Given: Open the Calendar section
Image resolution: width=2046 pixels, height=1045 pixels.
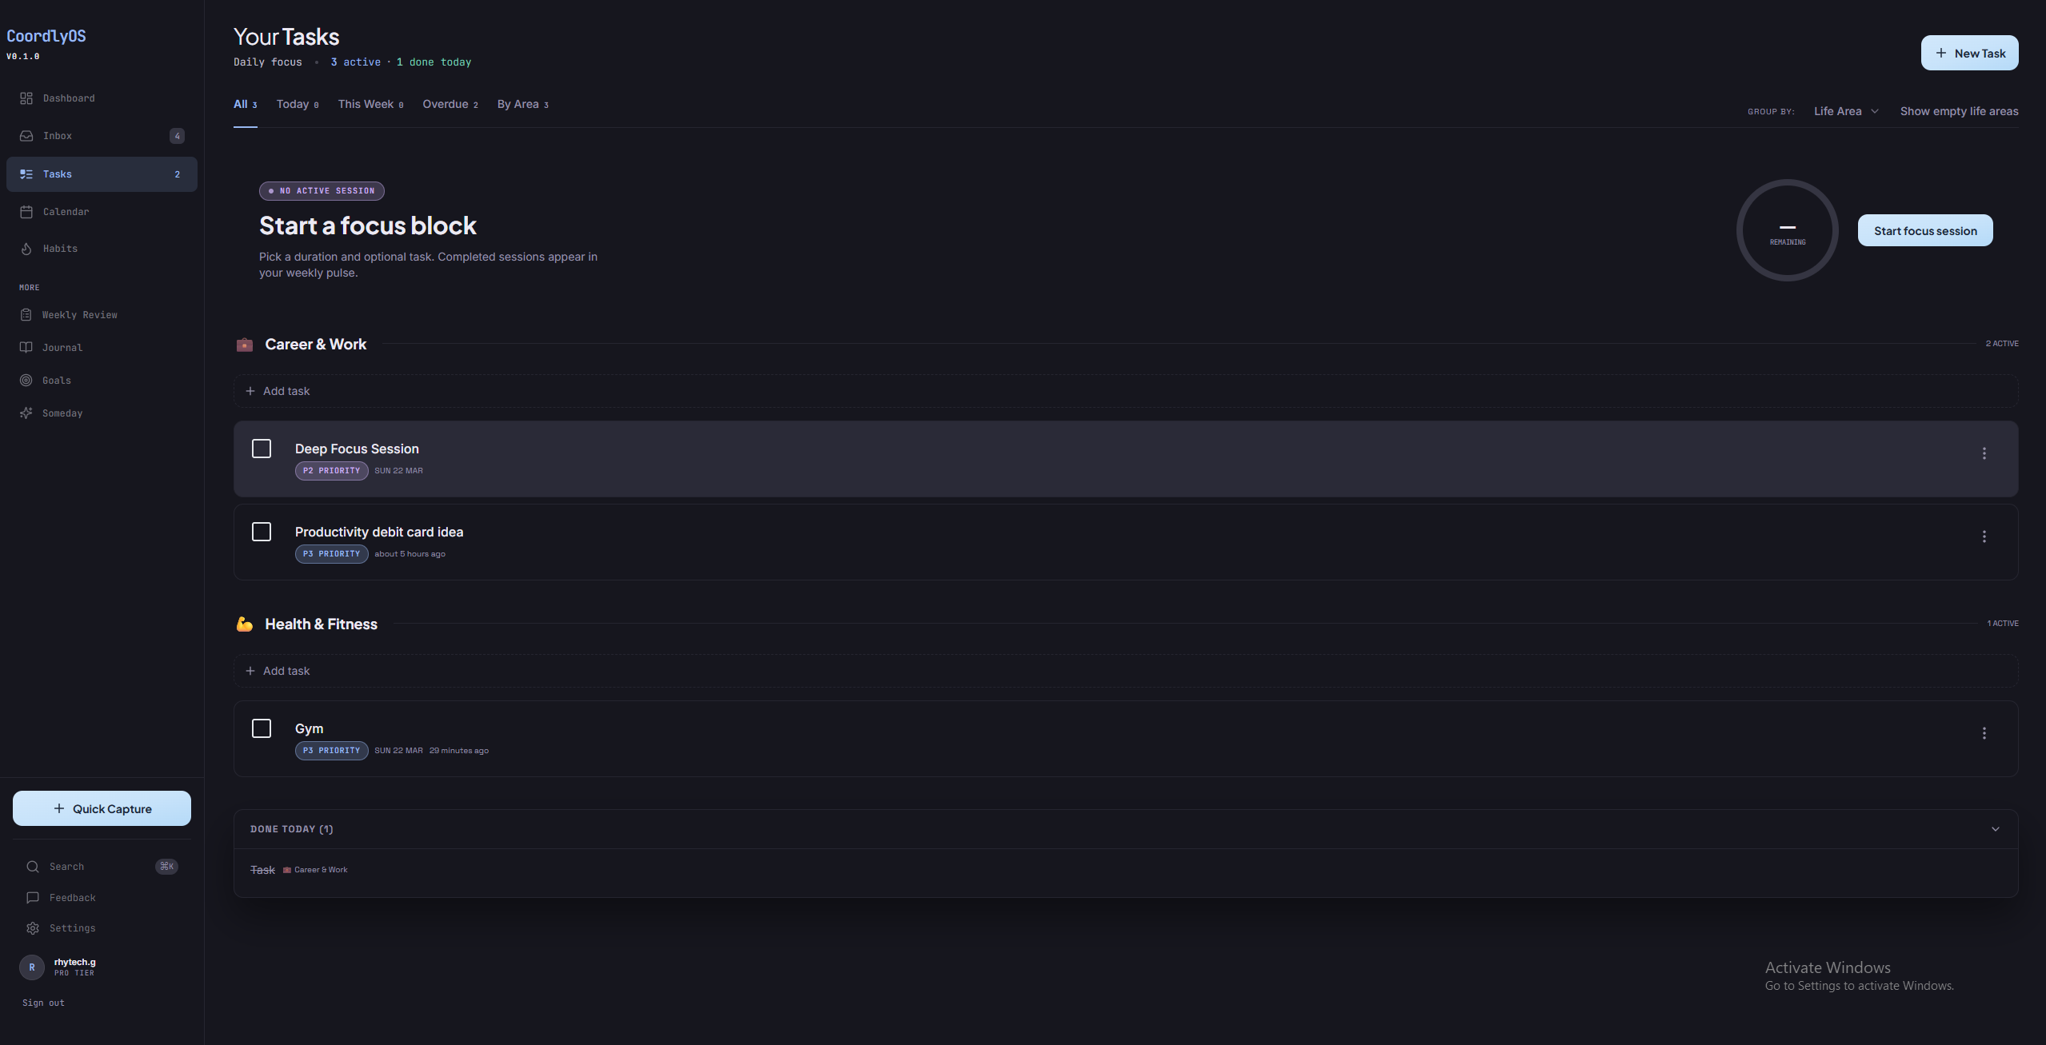Looking at the screenshot, I should click(66, 211).
